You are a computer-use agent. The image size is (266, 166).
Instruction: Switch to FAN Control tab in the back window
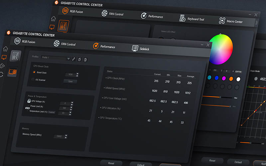click(112, 14)
